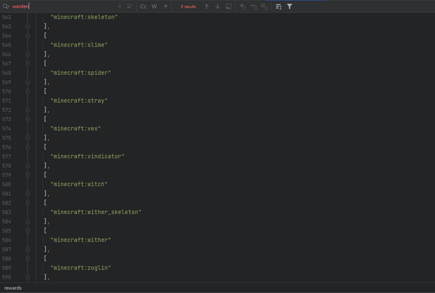Click the 'rewards' breadcrumb item
435x293 pixels.
[x=13, y=288]
